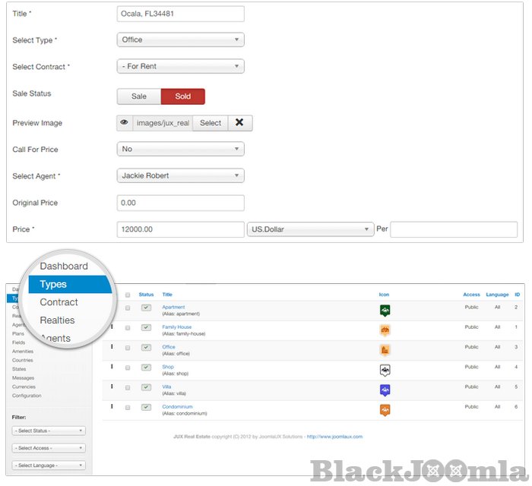
Task: Check the Apartment row checkbox
Action: click(x=127, y=308)
